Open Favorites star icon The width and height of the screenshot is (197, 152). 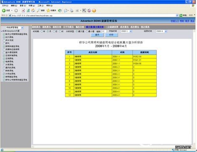[x=48, y=10]
